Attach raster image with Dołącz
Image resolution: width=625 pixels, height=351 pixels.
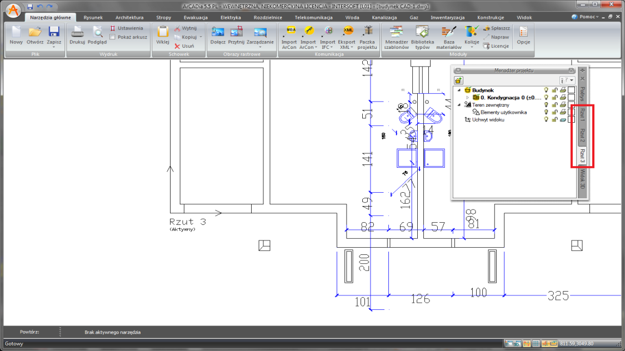pos(218,35)
